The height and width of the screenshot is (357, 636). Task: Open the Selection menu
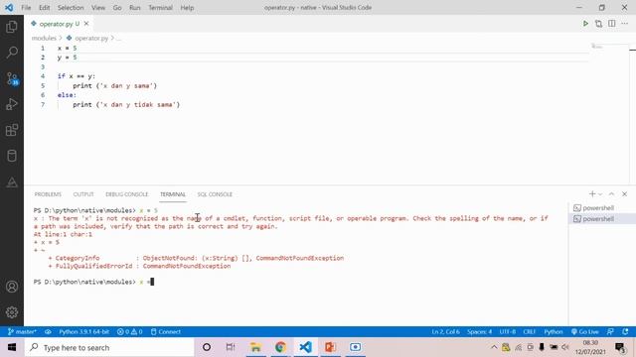[71, 7]
